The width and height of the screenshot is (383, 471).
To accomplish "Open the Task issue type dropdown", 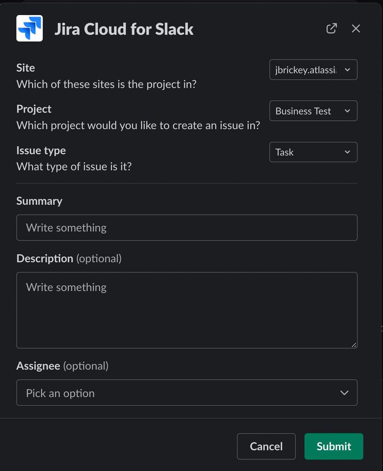I will click(313, 152).
